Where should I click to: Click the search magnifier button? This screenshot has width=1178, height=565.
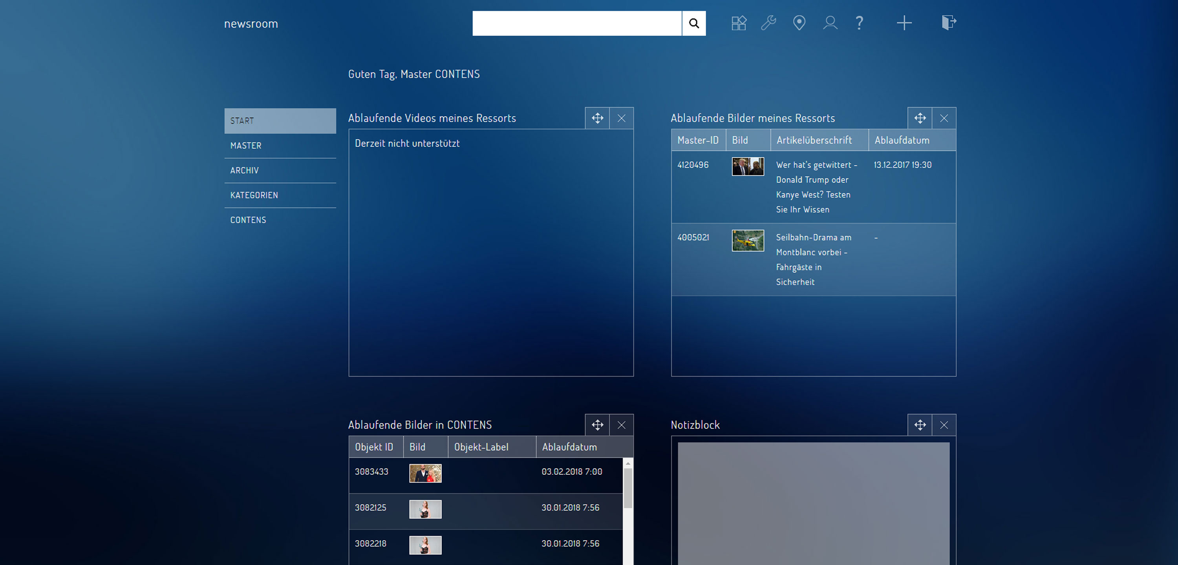pos(694,23)
